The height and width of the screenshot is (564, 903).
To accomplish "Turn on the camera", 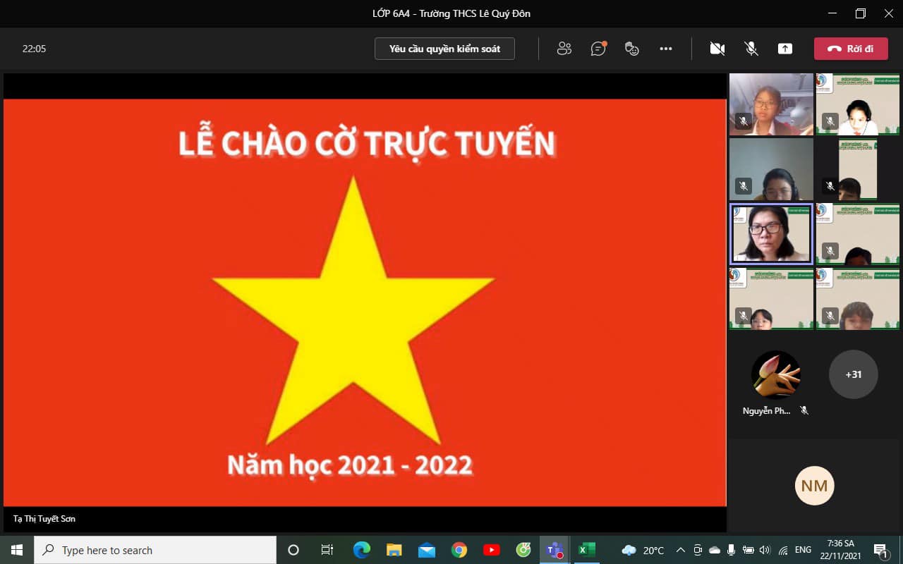I will click(717, 49).
